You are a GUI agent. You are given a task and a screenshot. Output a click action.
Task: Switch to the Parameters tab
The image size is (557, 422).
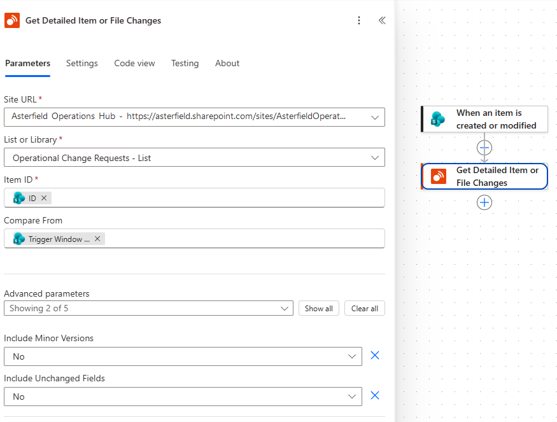point(28,63)
